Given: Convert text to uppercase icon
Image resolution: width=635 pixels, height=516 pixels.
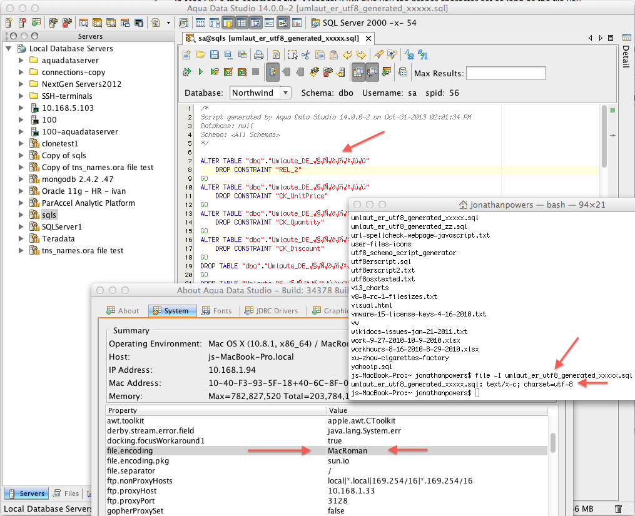Looking at the screenshot, I should [x=423, y=54].
